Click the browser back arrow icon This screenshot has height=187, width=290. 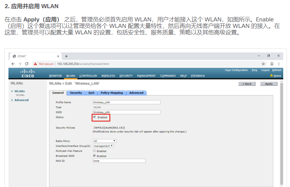click(x=13, y=64)
